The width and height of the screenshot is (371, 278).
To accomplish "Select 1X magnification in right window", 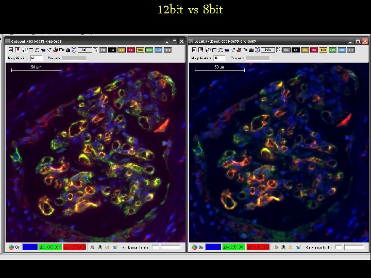I will tap(296, 50).
